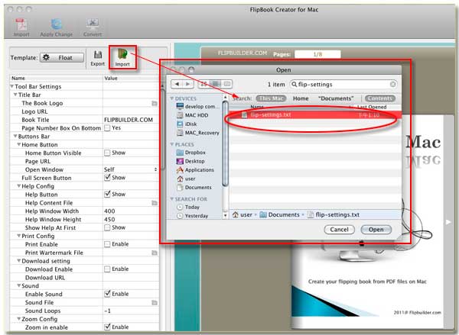Select Today saved search
Viewport: 459px width, 335px height.
pos(188,207)
